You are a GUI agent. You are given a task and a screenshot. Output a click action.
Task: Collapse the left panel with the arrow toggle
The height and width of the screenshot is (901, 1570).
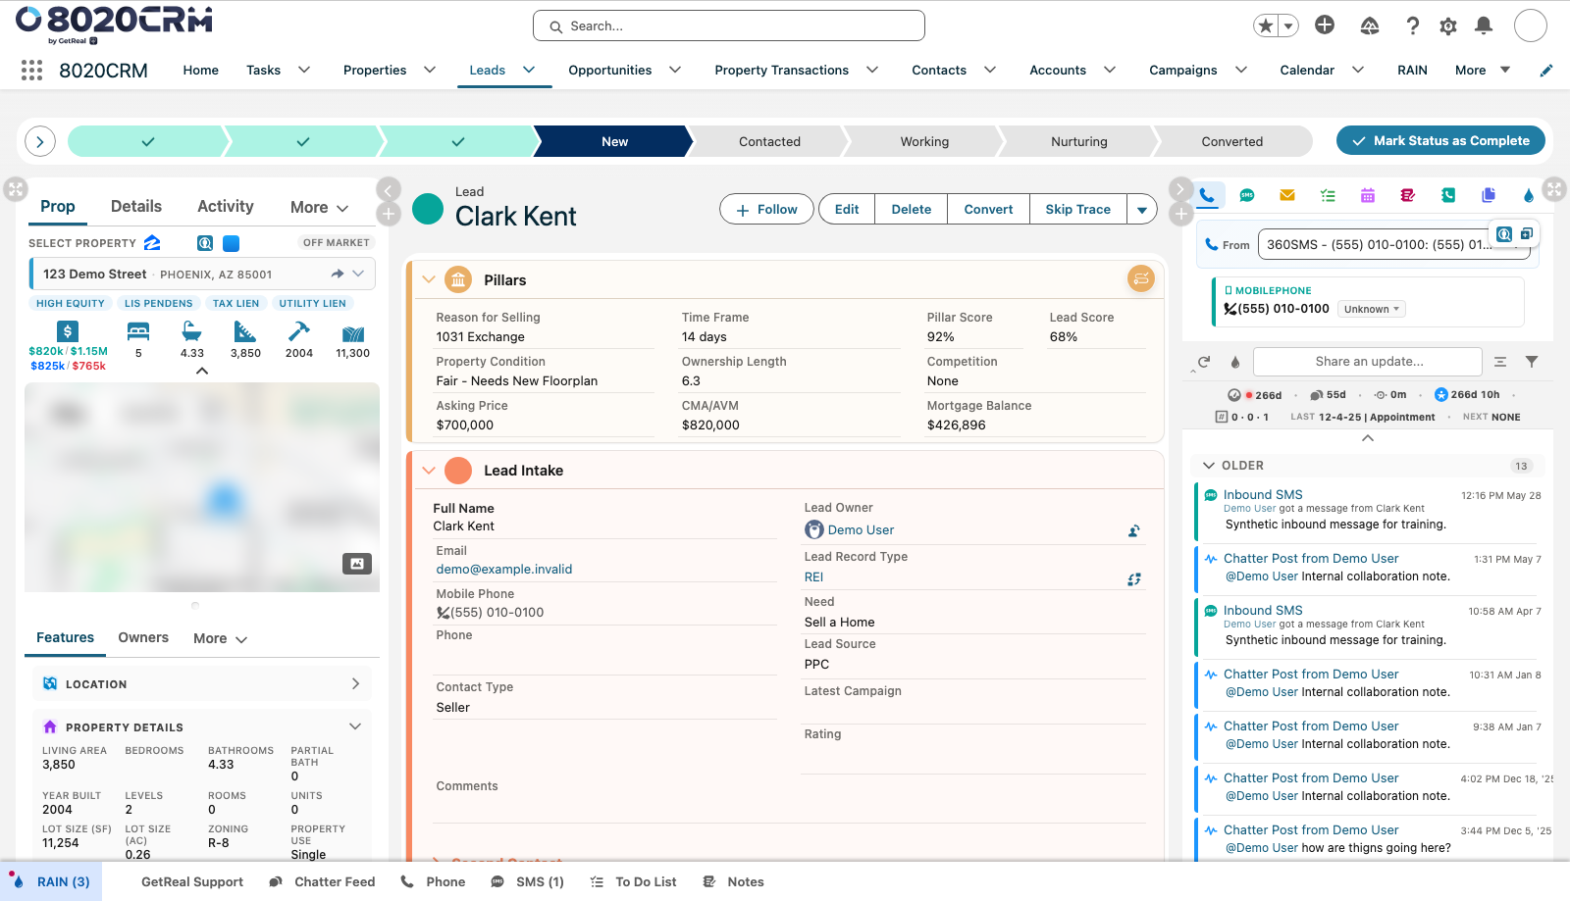point(389,189)
